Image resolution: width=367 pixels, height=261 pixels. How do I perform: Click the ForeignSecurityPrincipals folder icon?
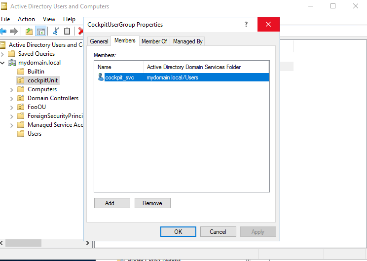[21, 116]
